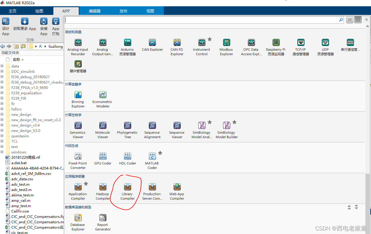371x234 pixels.
Task: Launch the GPU Coder app
Action: [x=103, y=159]
